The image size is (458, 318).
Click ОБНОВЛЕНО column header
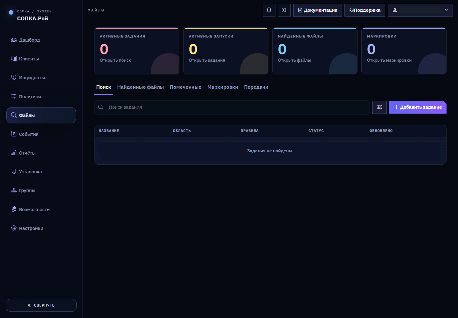pyautogui.click(x=381, y=131)
